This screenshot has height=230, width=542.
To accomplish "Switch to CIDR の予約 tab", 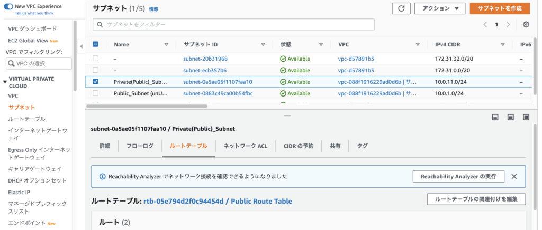I will coord(299,146).
